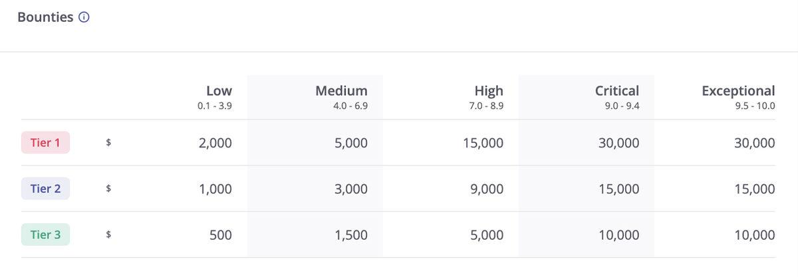
Task: Click the Low severity column header
Action: pyautogui.click(x=219, y=91)
